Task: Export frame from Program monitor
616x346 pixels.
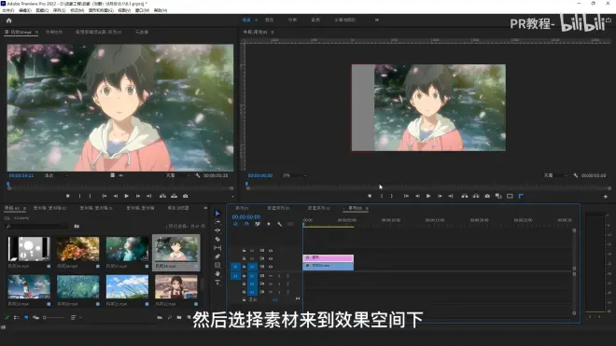Action: [487, 196]
